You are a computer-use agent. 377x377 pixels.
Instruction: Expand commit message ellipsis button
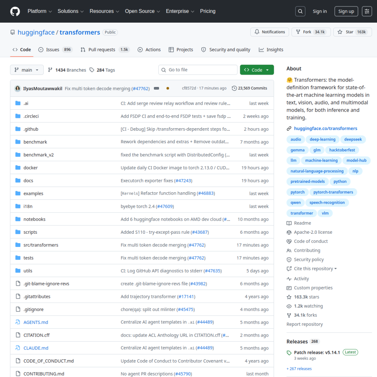(x=156, y=88)
